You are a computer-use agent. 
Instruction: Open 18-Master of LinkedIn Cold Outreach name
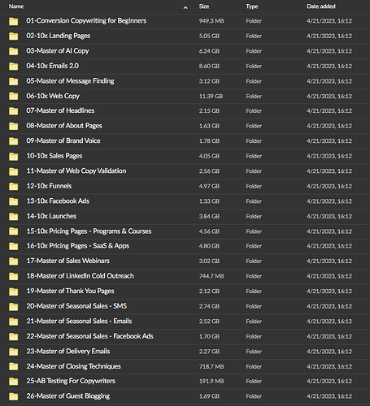click(80, 276)
